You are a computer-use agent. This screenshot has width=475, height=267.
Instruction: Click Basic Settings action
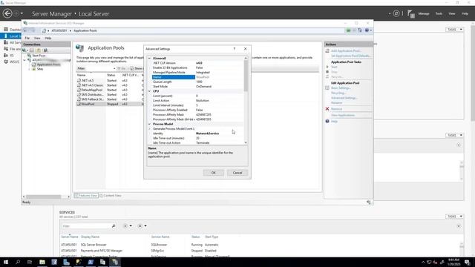341,88
